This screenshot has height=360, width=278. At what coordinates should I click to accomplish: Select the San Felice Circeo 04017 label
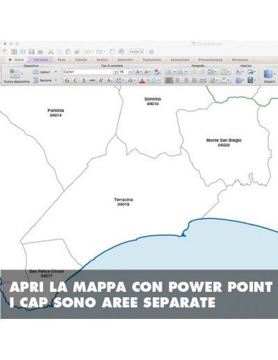47,274
